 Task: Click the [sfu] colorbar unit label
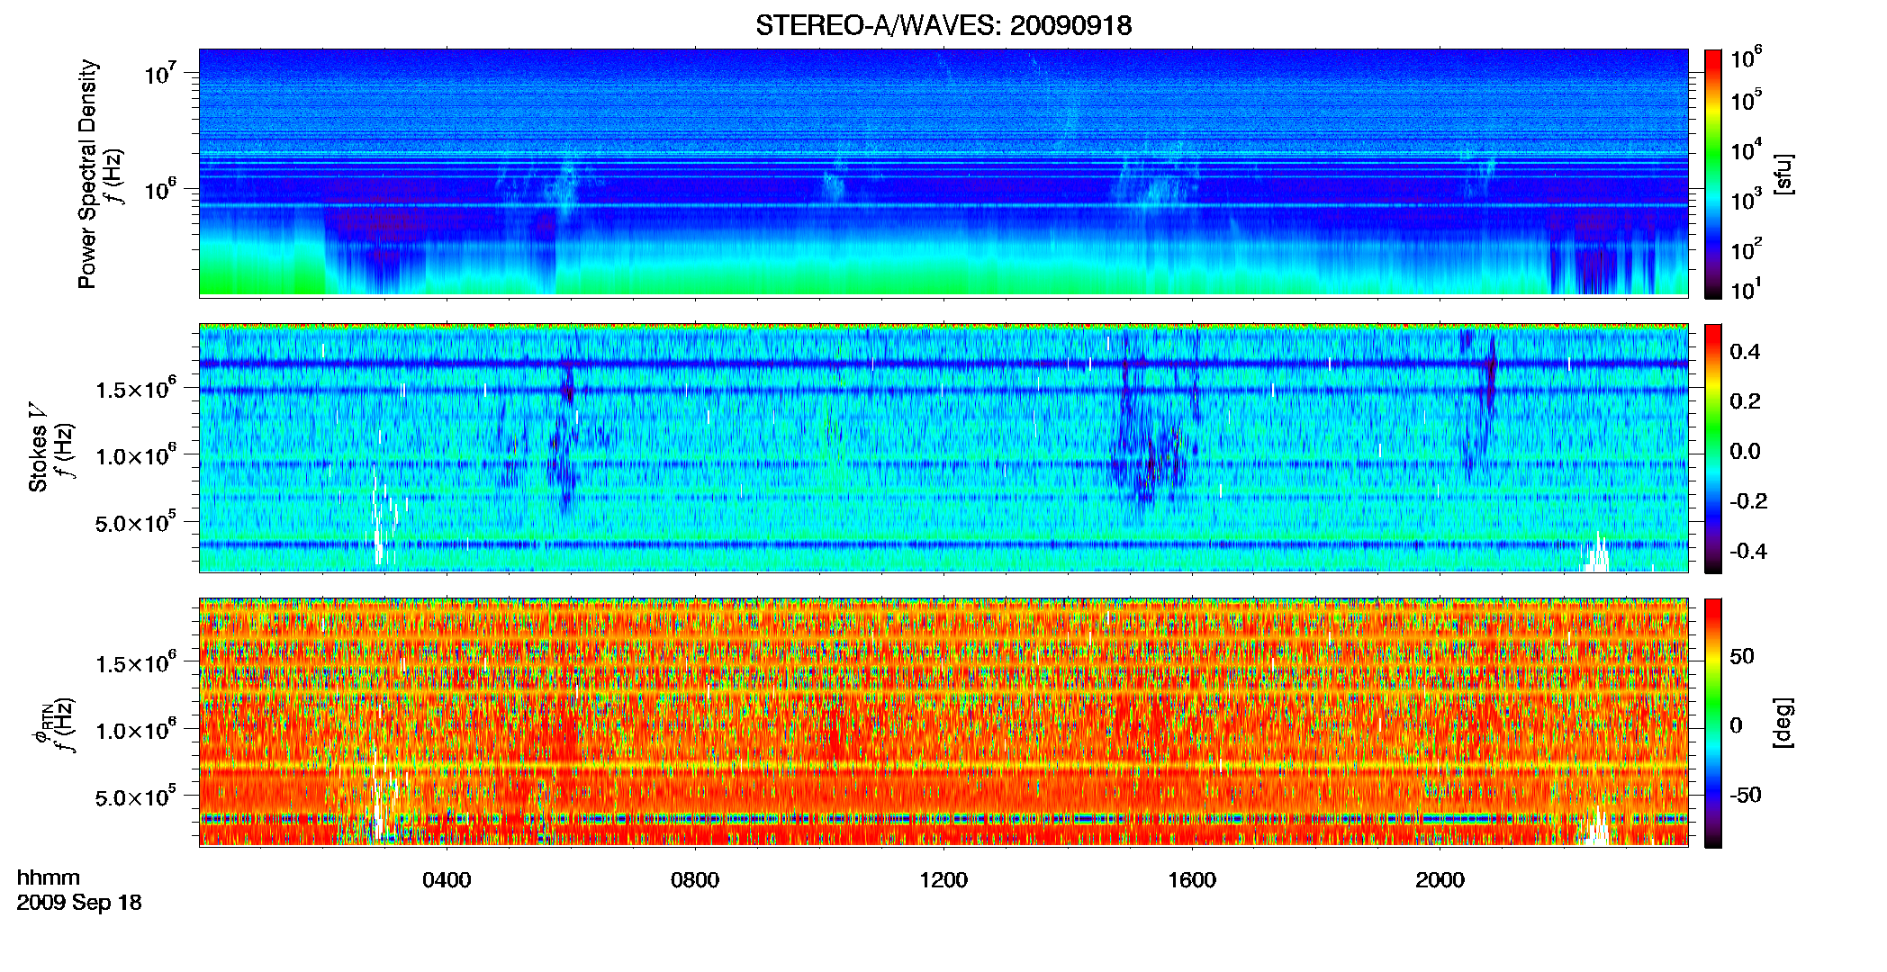click(1783, 174)
